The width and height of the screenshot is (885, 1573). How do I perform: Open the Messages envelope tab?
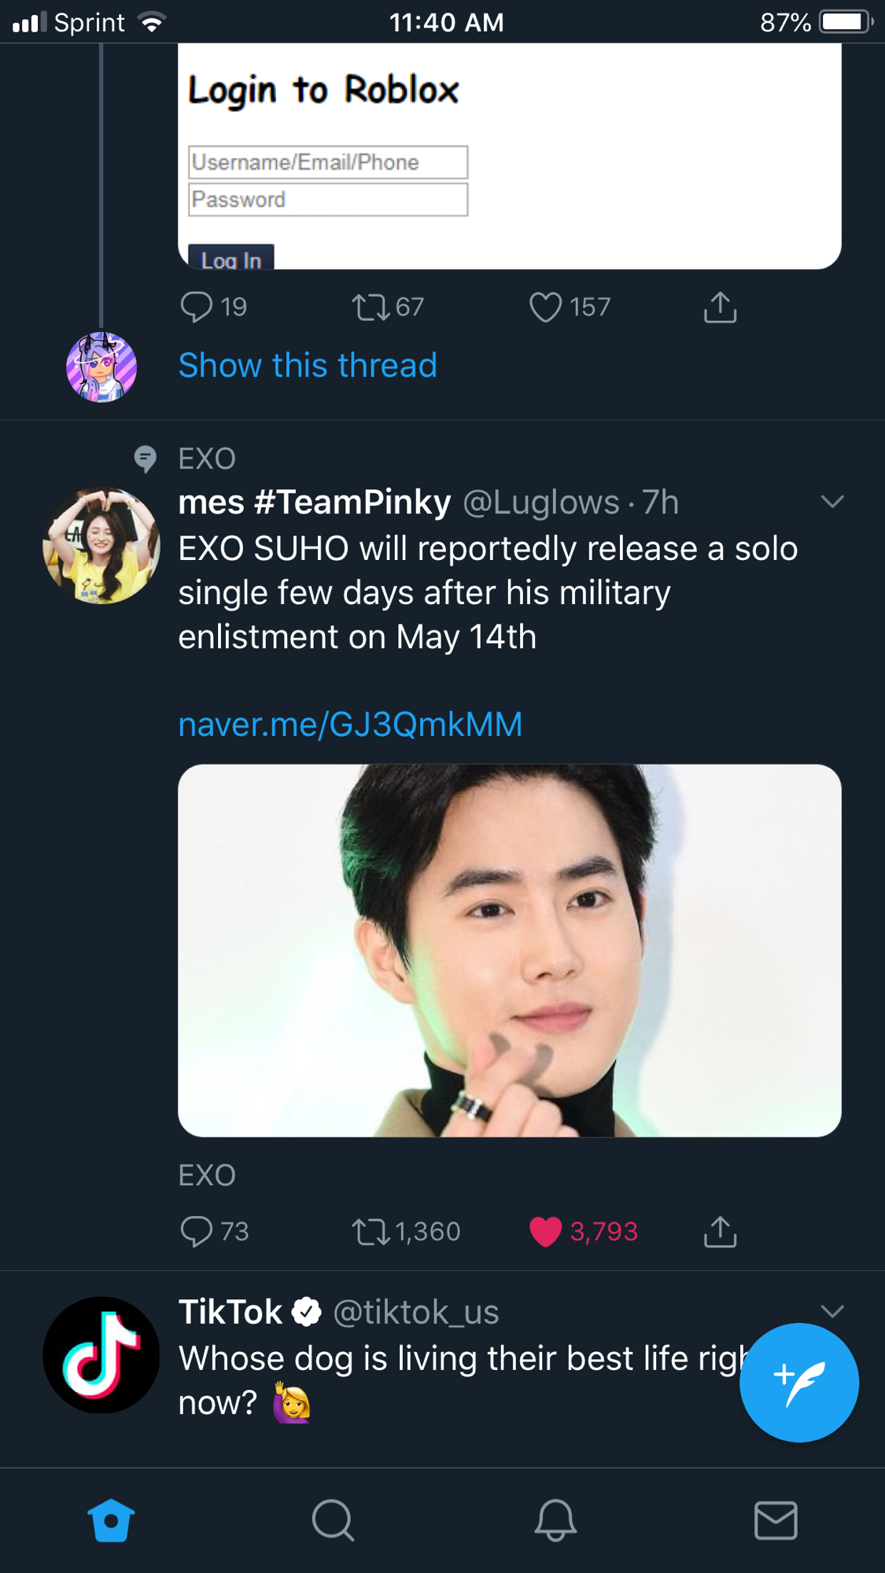(x=776, y=1520)
